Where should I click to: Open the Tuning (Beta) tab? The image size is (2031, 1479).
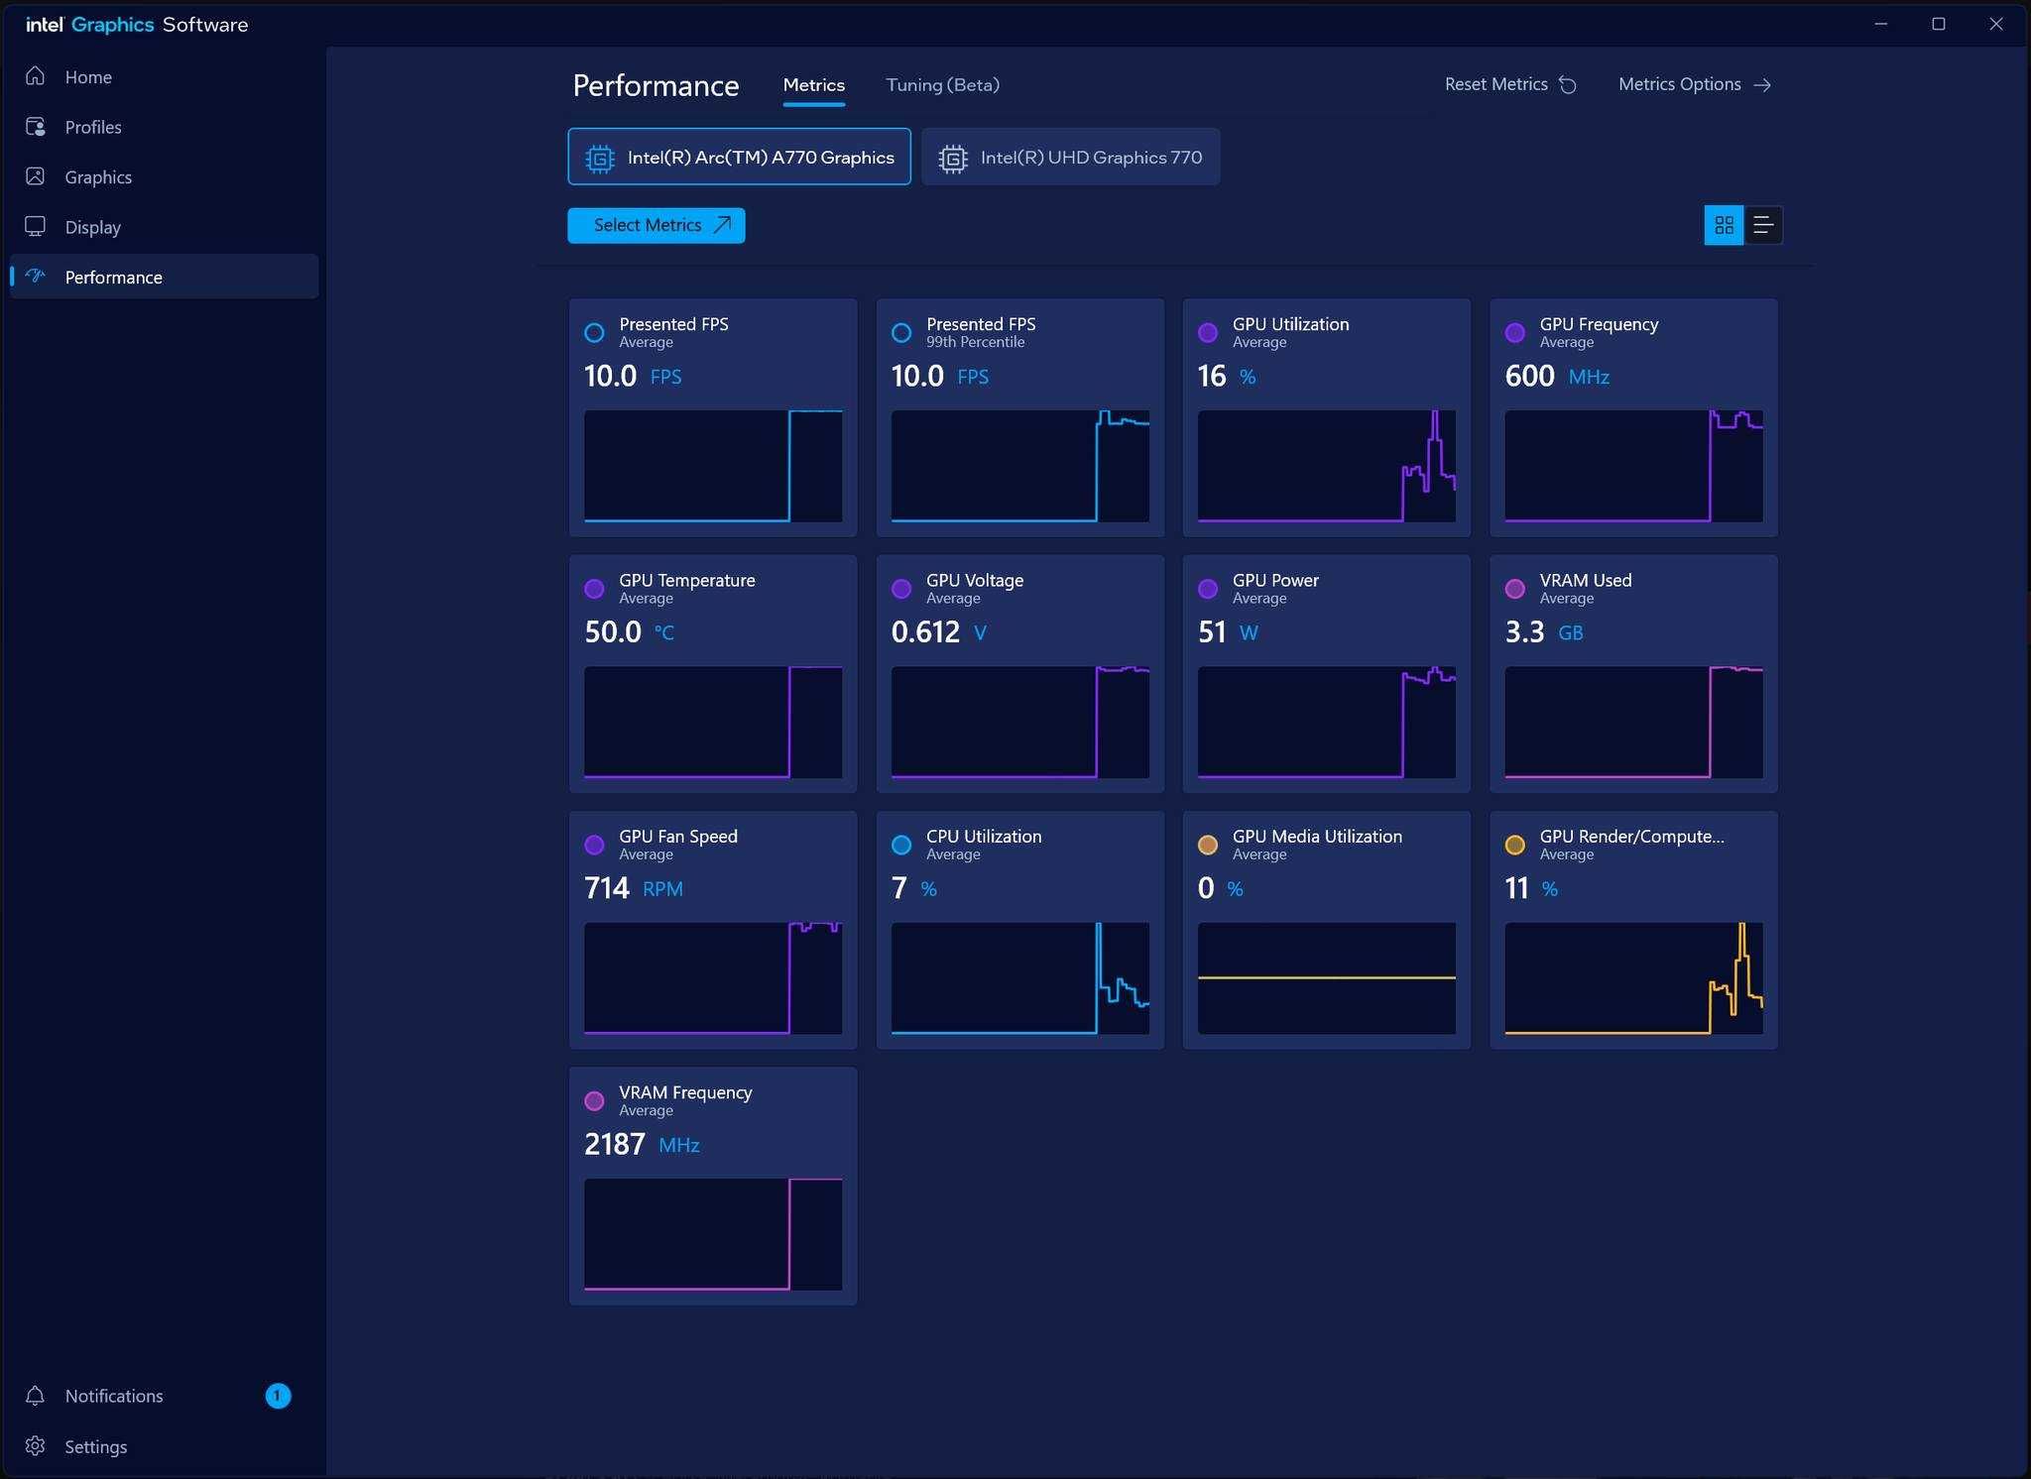pyautogui.click(x=942, y=85)
